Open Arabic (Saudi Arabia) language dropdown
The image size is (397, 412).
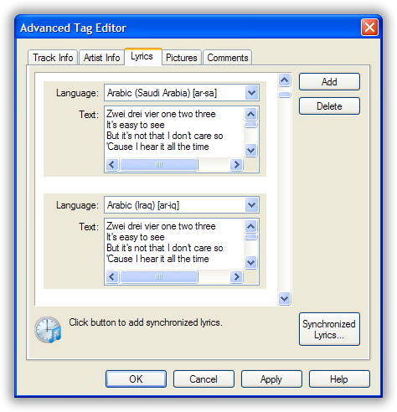click(251, 93)
